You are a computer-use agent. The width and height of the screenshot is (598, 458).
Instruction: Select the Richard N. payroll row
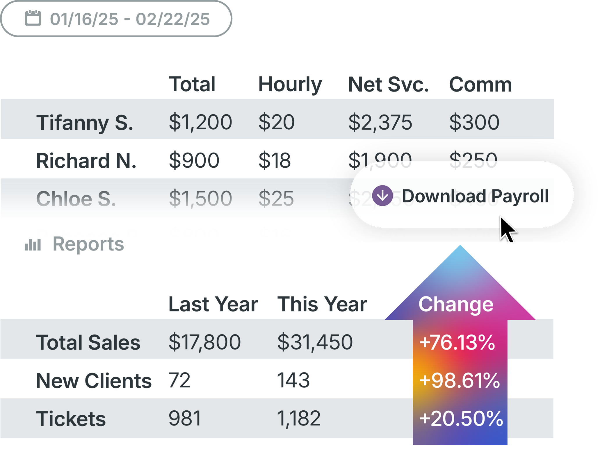point(277,159)
